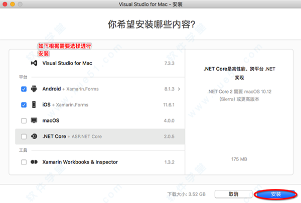Click the .NET Core version 2.0.5

click(169, 136)
